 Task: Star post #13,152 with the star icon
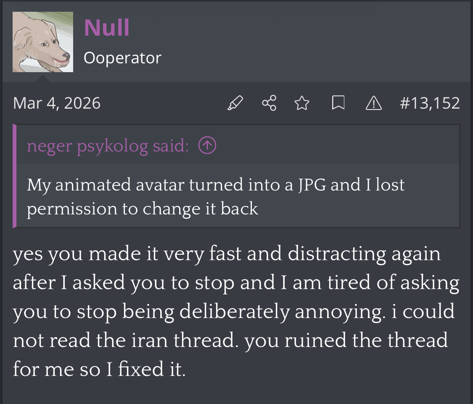[x=302, y=103]
